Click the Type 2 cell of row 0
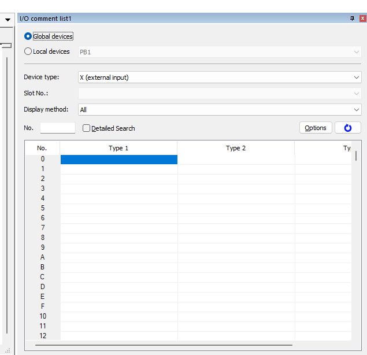The width and height of the screenshot is (367, 355). (x=236, y=160)
